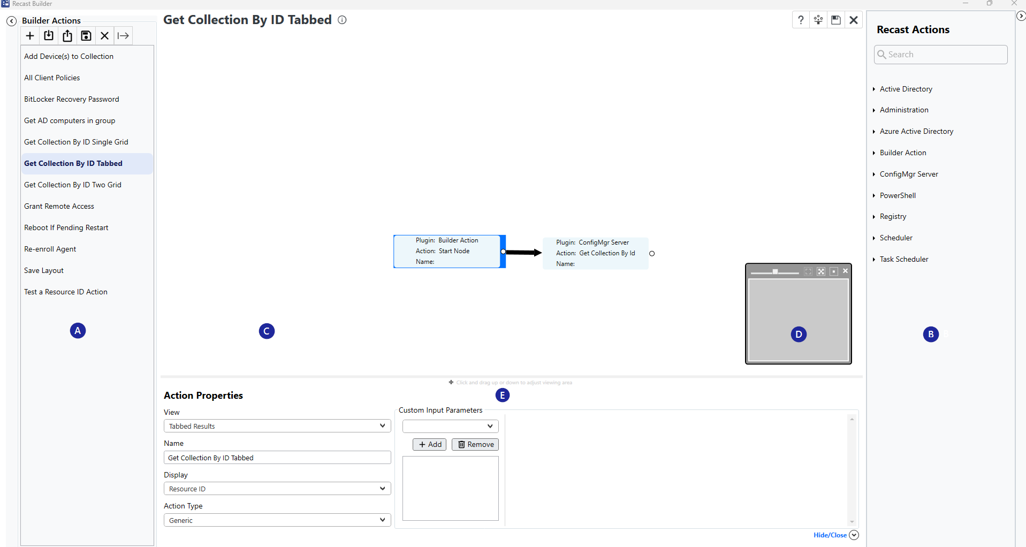The height and width of the screenshot is (547, 1026).
Task: Add a custom input parameter
Action: [430, 444]
